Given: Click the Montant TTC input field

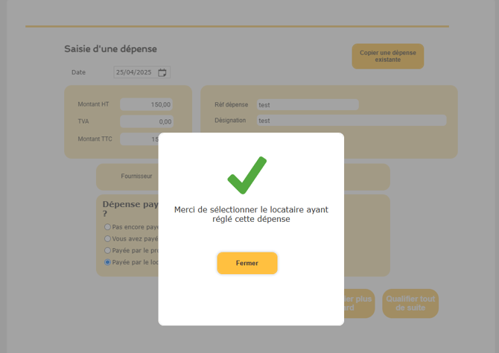Looking at the screenshot, I should 139,139.
